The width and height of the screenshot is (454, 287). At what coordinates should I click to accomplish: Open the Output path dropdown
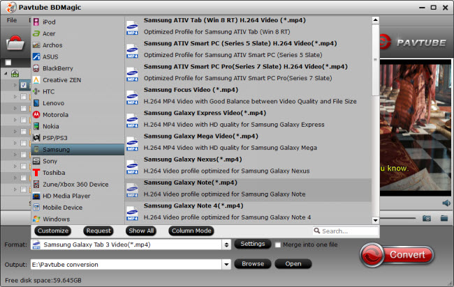(226, 264)
